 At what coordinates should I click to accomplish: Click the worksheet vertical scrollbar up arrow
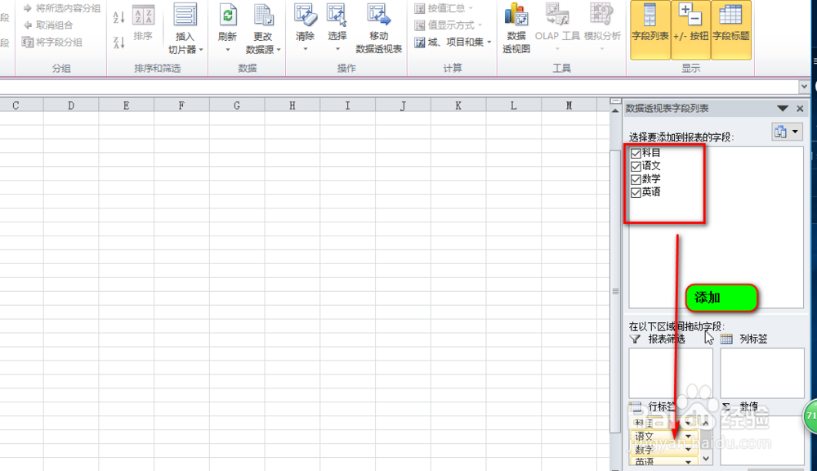pos(615,110)
